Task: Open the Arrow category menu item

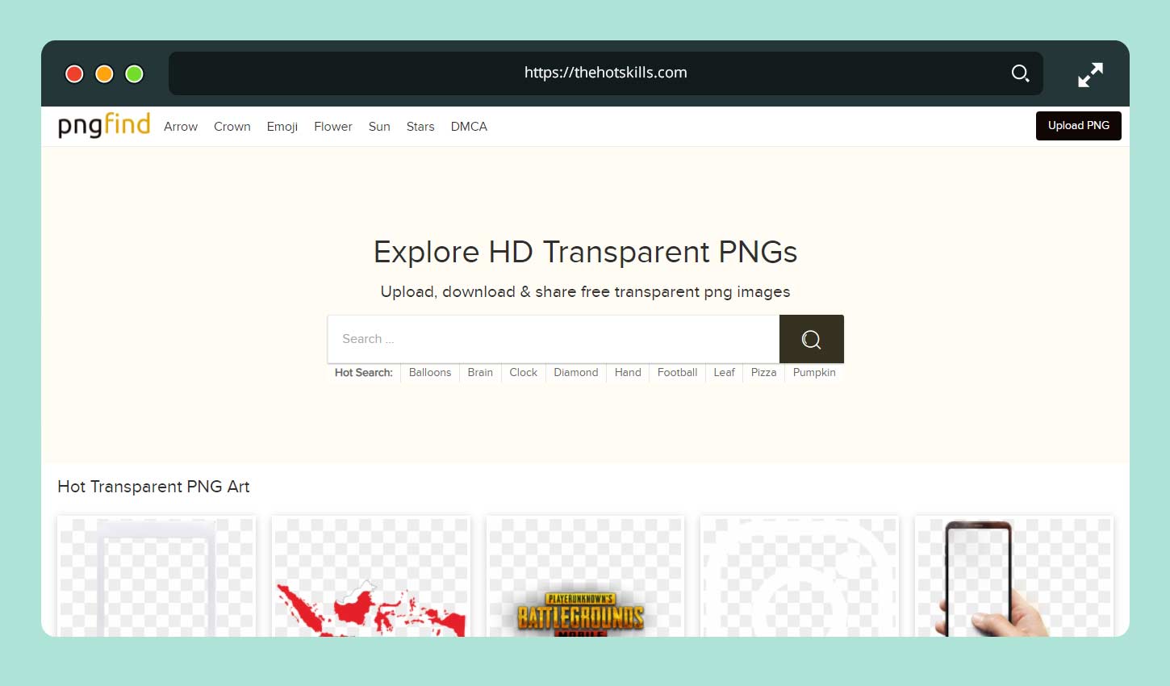Action: 180,126
